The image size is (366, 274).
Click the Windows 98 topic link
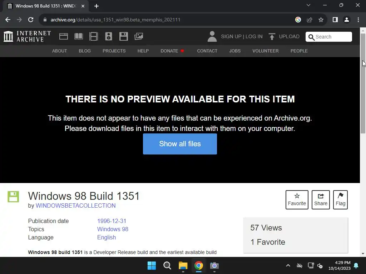pos(113,229)
